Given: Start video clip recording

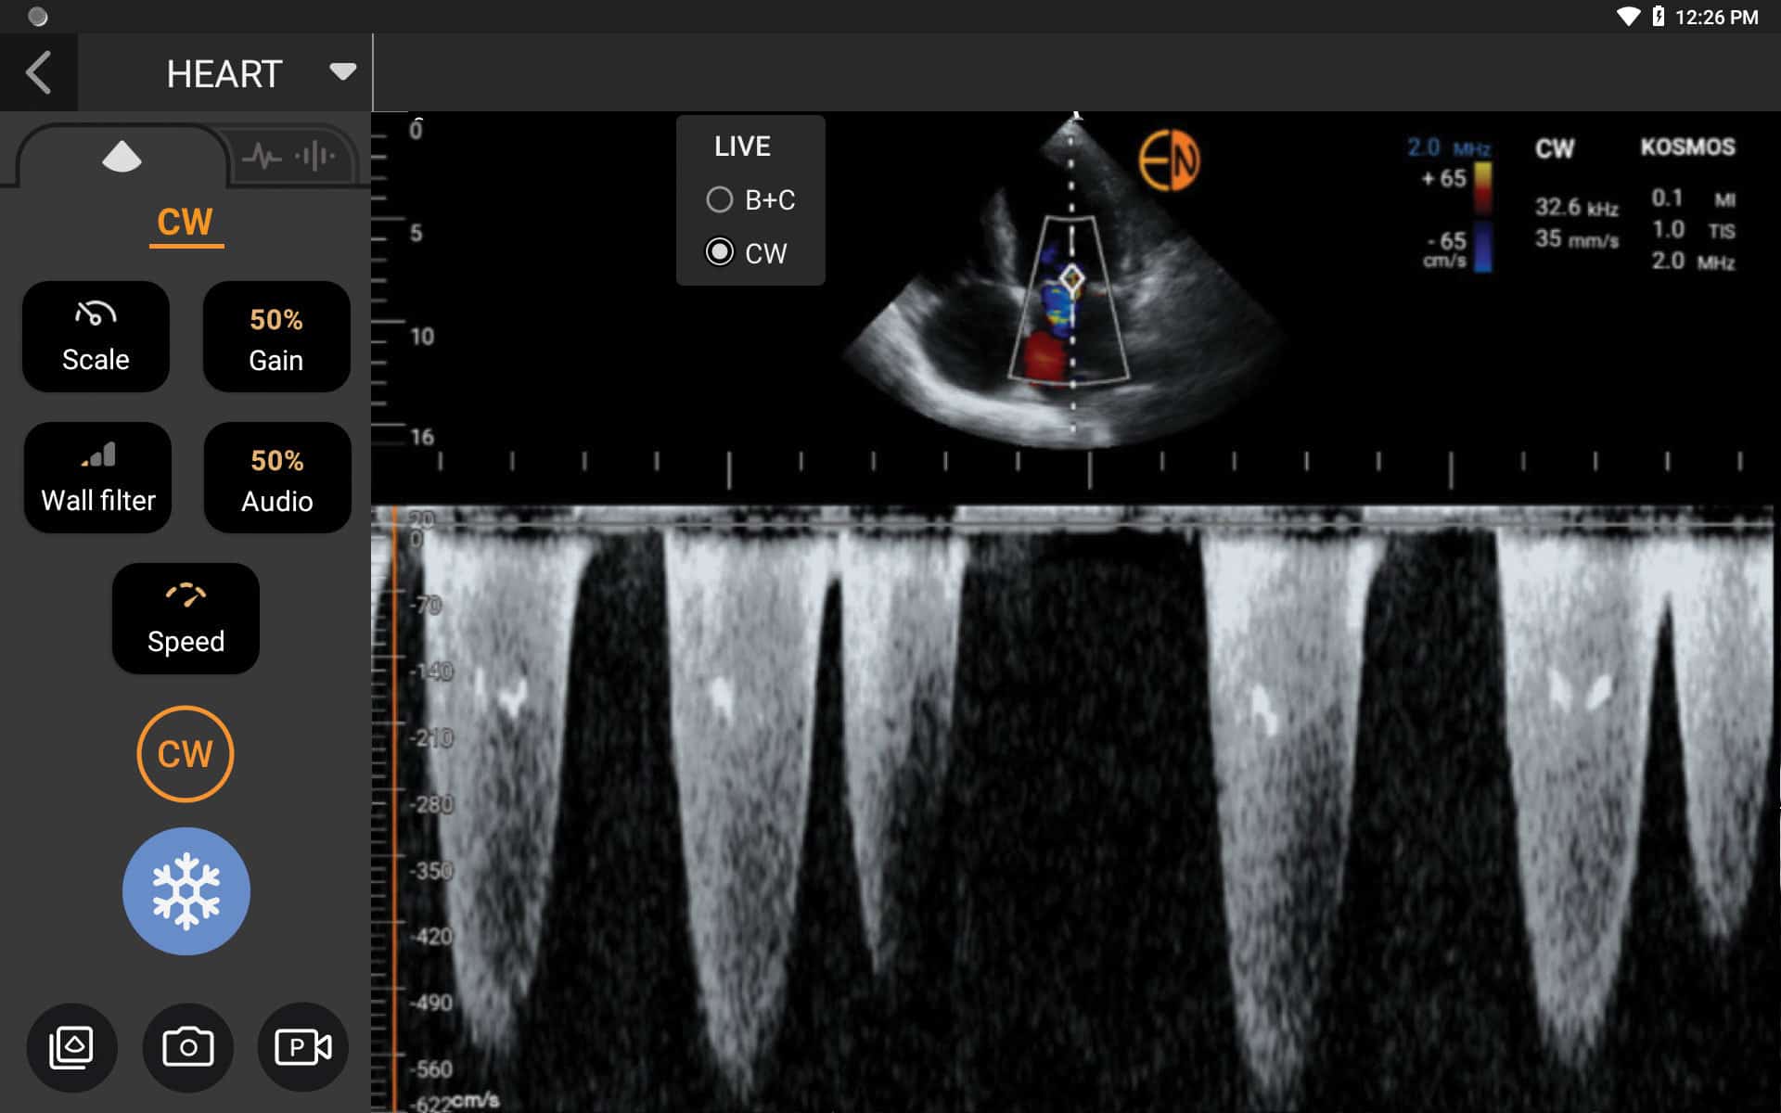Looking at the screenshot, I should click(303, 1046).
